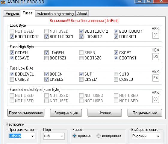Click the Fuse Low Byte HEX field E4
This screenshot has width=168, height=144.
(155, 78)
